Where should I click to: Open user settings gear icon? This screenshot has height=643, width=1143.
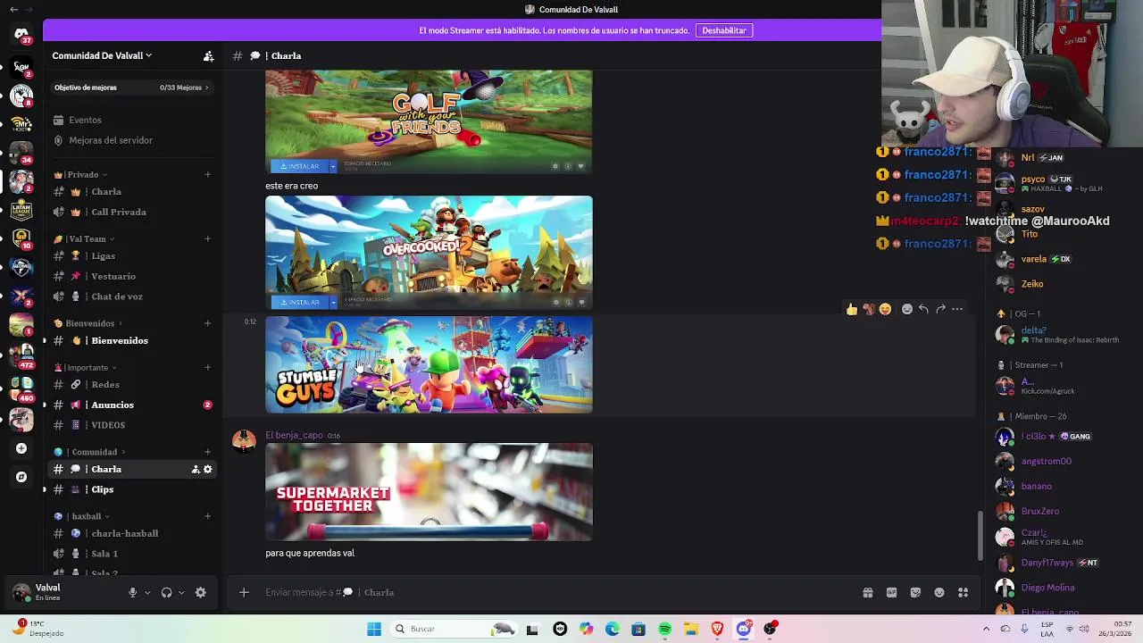click(200, 592)
